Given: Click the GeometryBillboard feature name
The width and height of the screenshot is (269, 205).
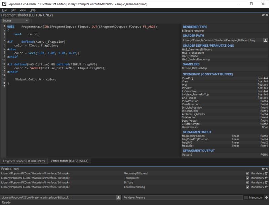Looking at the screenshot, I should click(x=136, y=173).
